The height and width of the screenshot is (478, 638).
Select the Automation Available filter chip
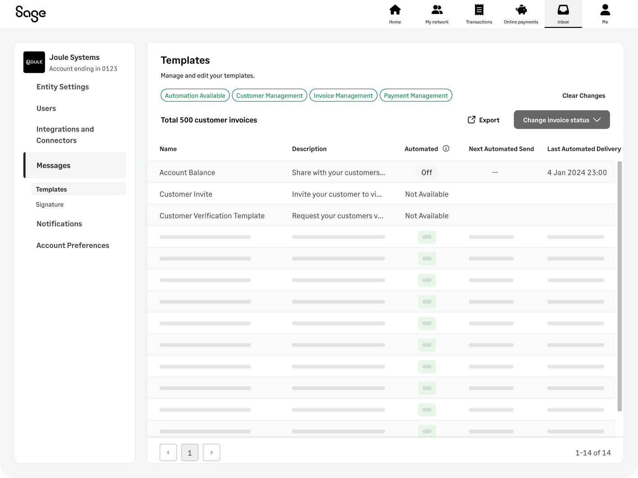pos(195,95)
